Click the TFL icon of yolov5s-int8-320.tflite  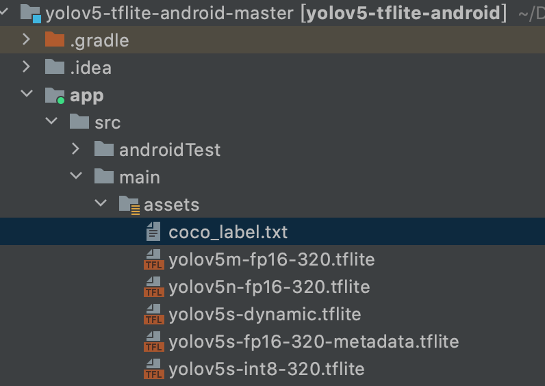pyautogui.click(x=153, y=370)
